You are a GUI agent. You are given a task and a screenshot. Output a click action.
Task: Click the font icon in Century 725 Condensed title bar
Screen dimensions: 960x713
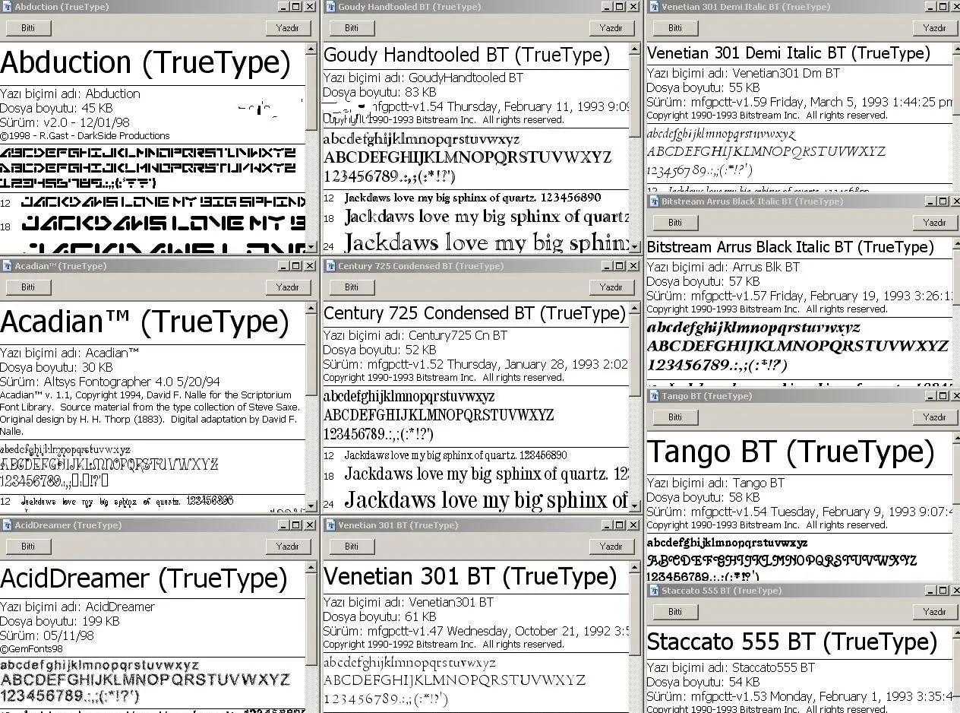coord(330,266)
